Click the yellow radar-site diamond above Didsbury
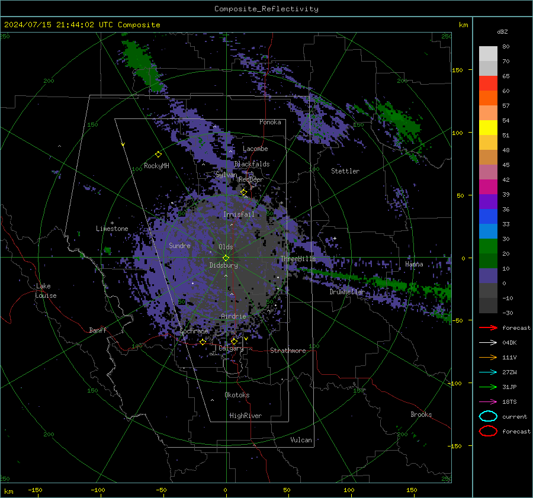 [226, 258]
